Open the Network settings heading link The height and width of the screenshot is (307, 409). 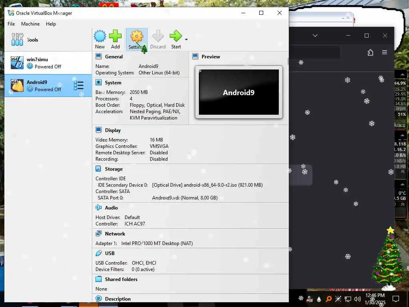click(115, 234)
